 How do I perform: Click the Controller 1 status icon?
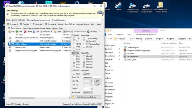(8, 24)
